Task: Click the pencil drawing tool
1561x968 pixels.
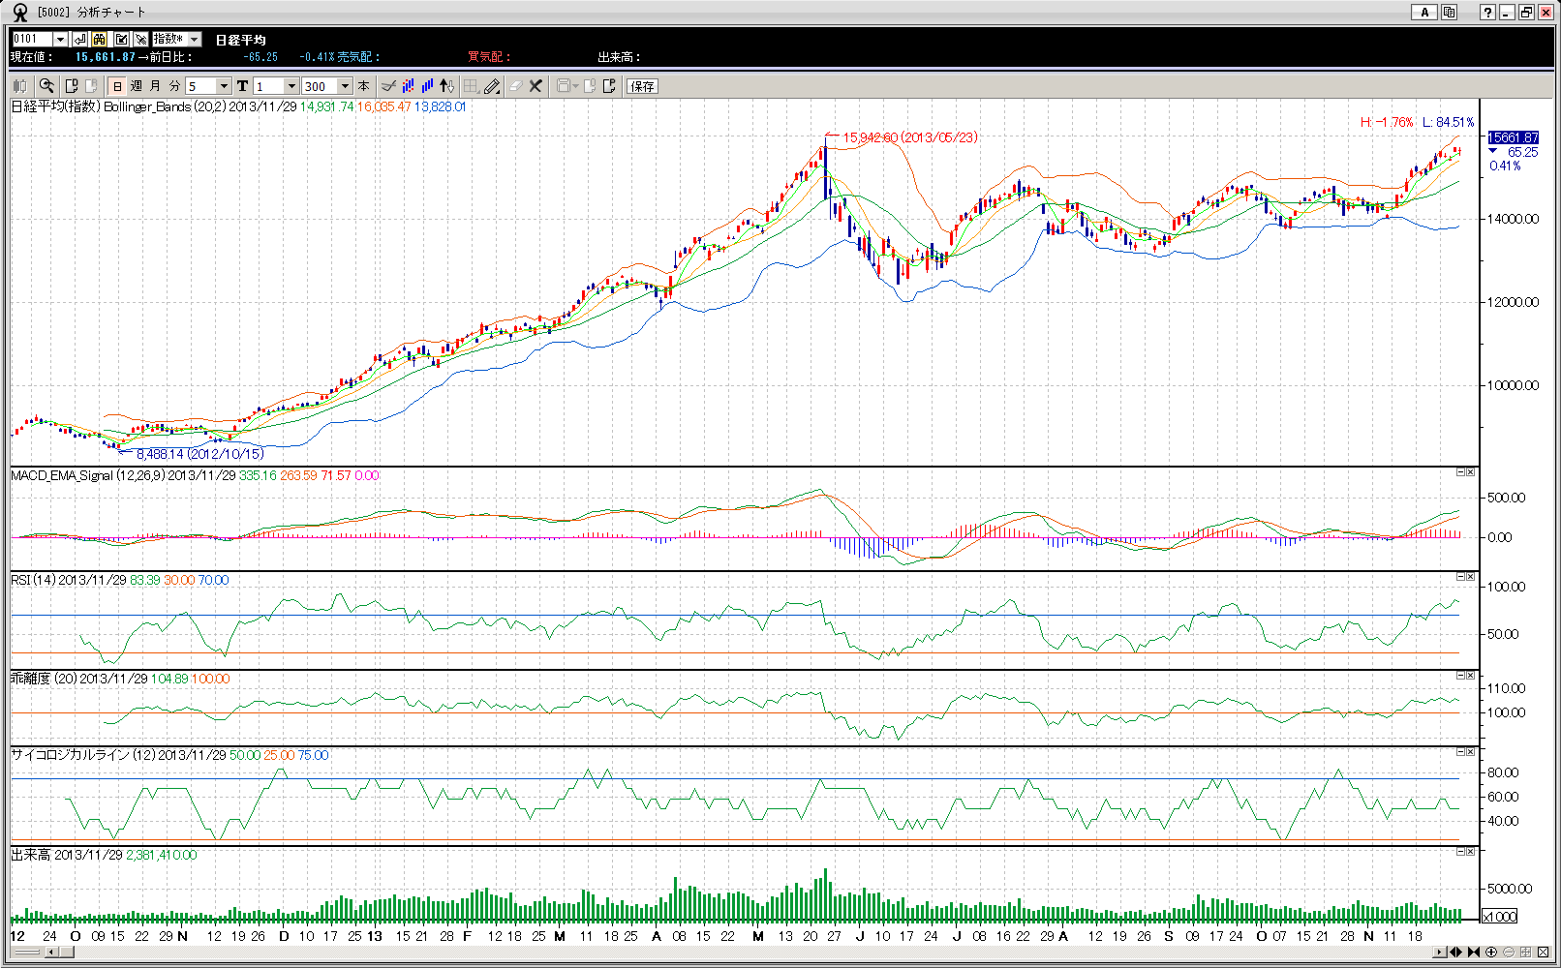Action: click(492, 86)
